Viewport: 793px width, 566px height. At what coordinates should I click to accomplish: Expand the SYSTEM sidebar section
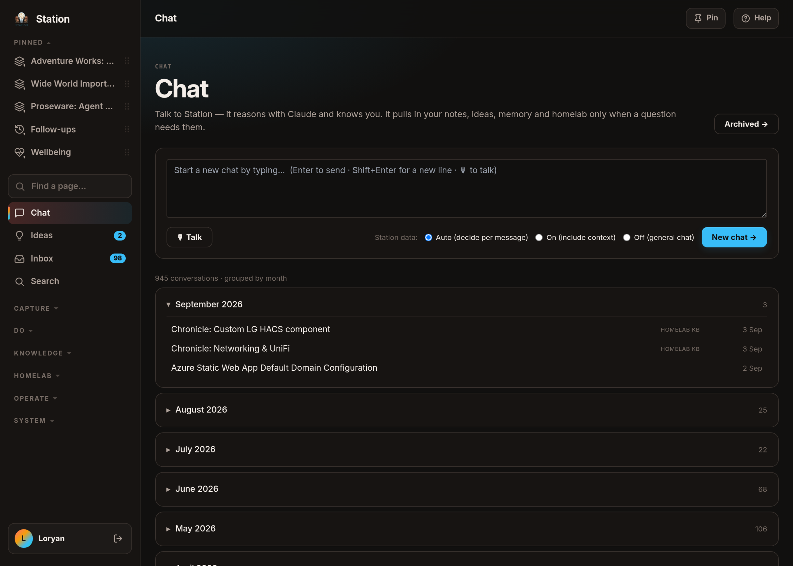[34, 421]
